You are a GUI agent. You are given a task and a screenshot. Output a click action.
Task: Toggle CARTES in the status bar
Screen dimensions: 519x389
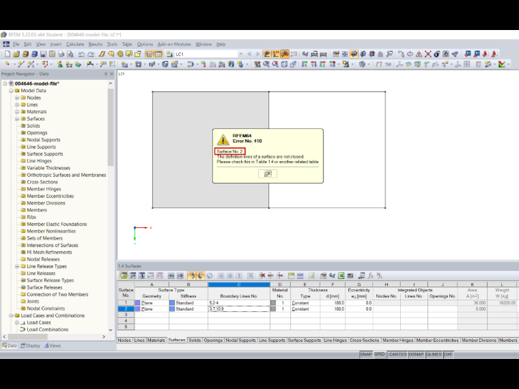click(397, 354)
